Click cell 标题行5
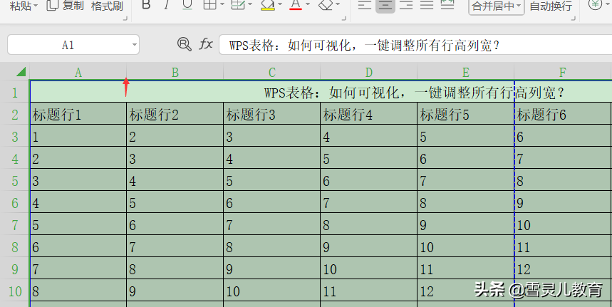 coord(465,114)
